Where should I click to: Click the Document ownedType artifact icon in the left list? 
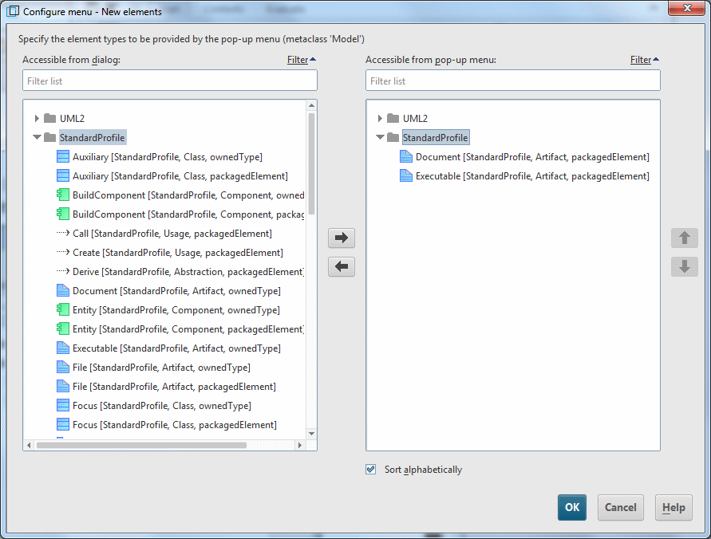click(x=62, y=291)
